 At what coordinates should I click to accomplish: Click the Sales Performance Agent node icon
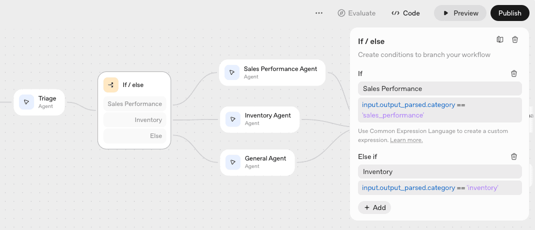coord(231,72)
